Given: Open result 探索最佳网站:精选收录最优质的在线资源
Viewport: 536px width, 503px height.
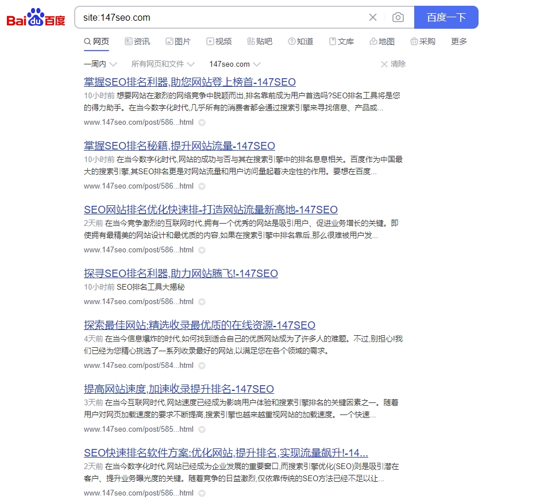Looking at the screenshot, I should [x=199, y=325].
